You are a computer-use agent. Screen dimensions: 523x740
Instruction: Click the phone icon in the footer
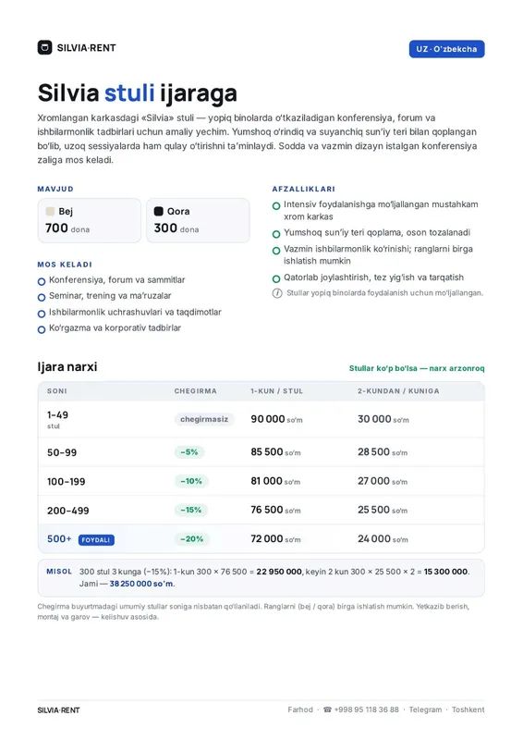327,709
